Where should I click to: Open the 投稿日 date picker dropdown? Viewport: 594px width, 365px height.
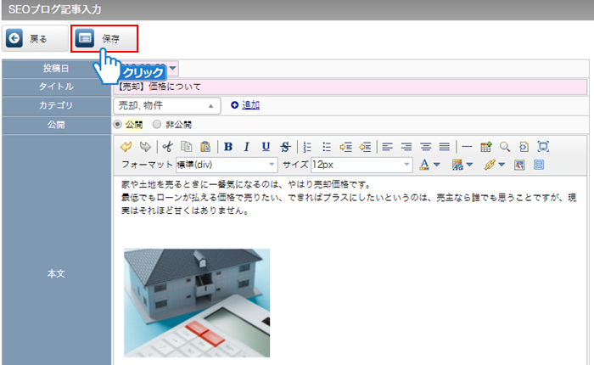pyautogui.click(x=173, y=68)
